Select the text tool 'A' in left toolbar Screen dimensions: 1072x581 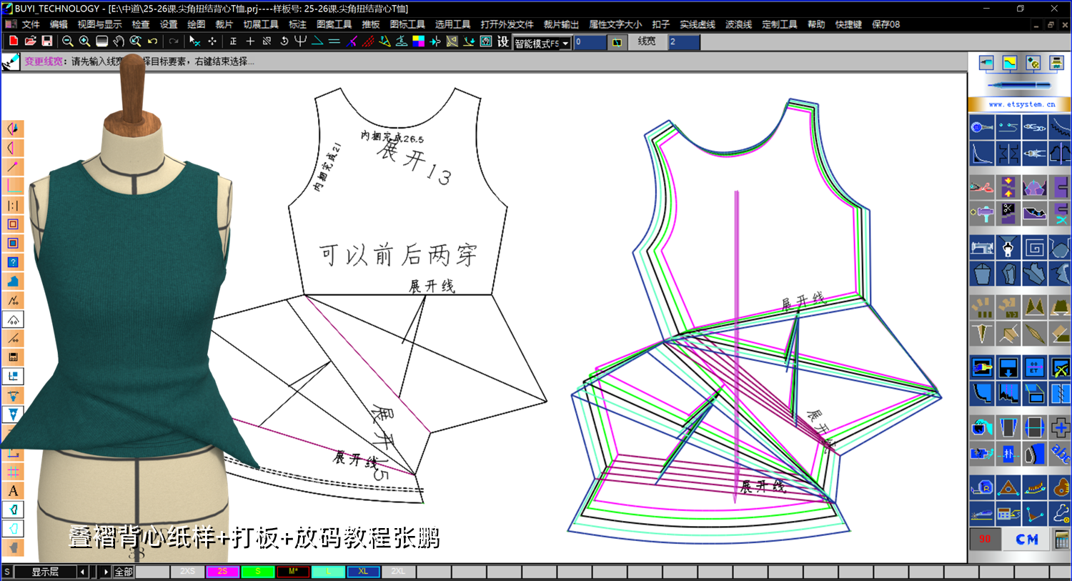(13, 491)
